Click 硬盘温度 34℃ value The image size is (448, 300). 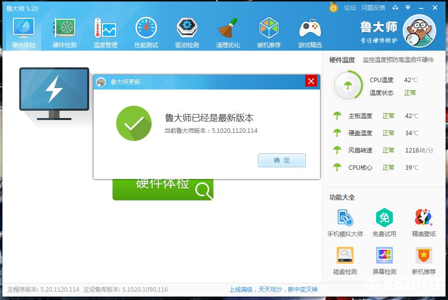click(412, 133)
